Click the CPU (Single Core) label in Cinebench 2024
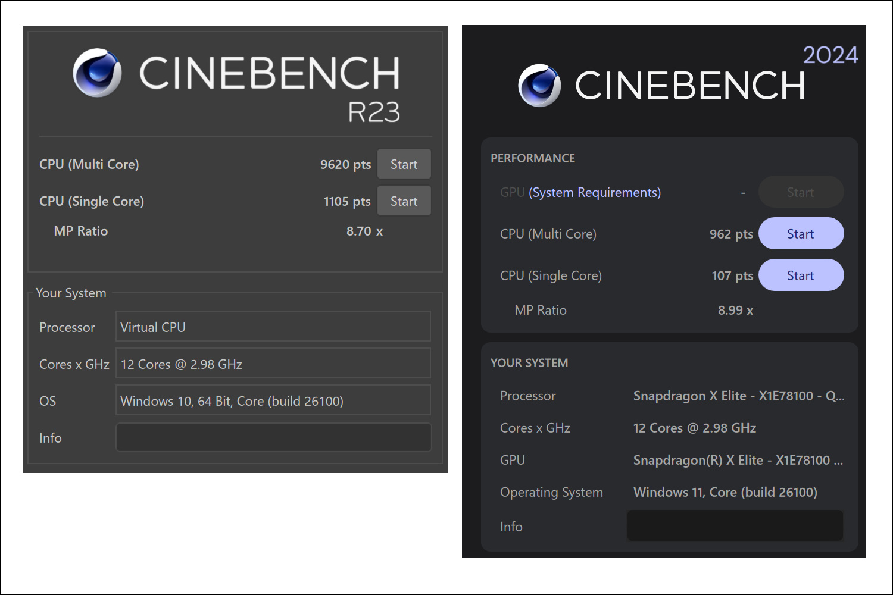893x595 pixels. (x=551, y=276)
